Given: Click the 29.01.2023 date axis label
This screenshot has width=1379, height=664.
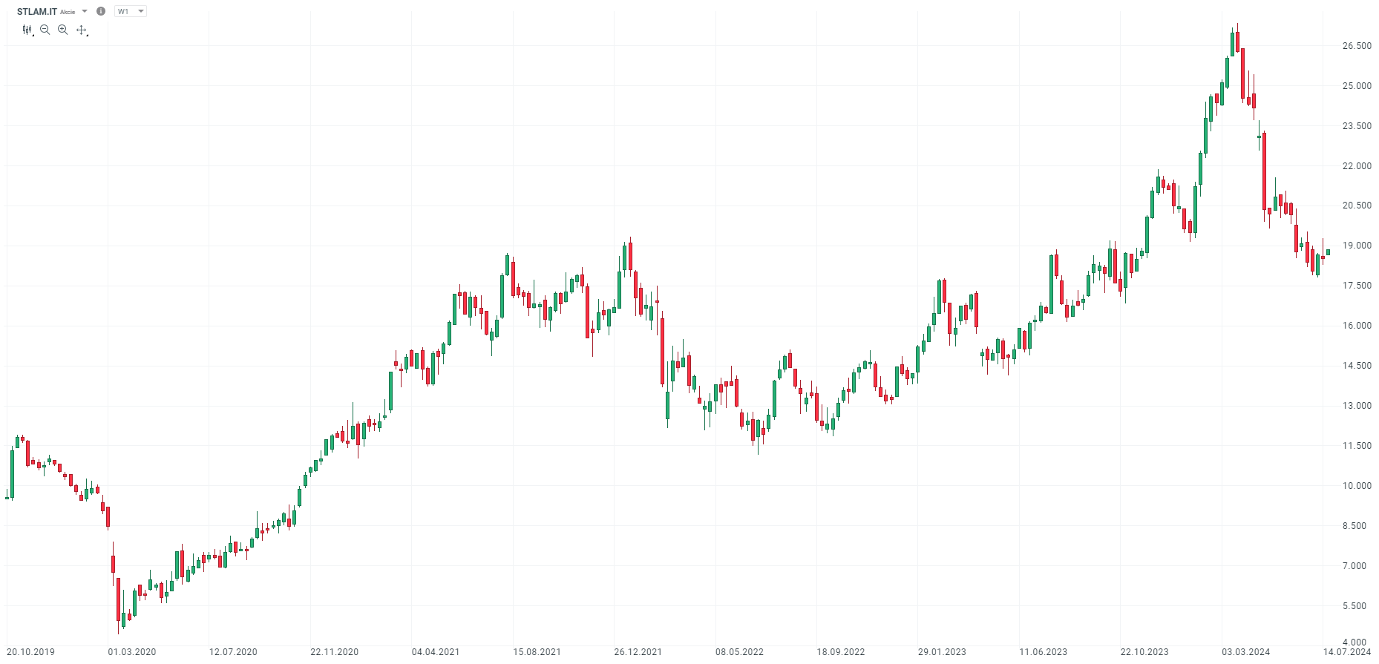Looking at the screenshot, I should coord(942,652).
